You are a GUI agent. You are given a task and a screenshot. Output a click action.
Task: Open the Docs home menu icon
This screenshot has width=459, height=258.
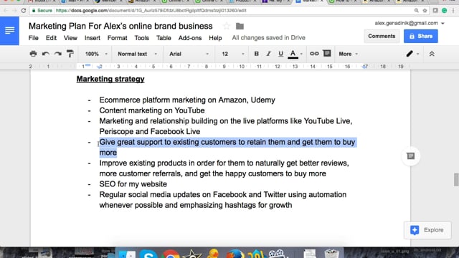[x=9, y=30]
